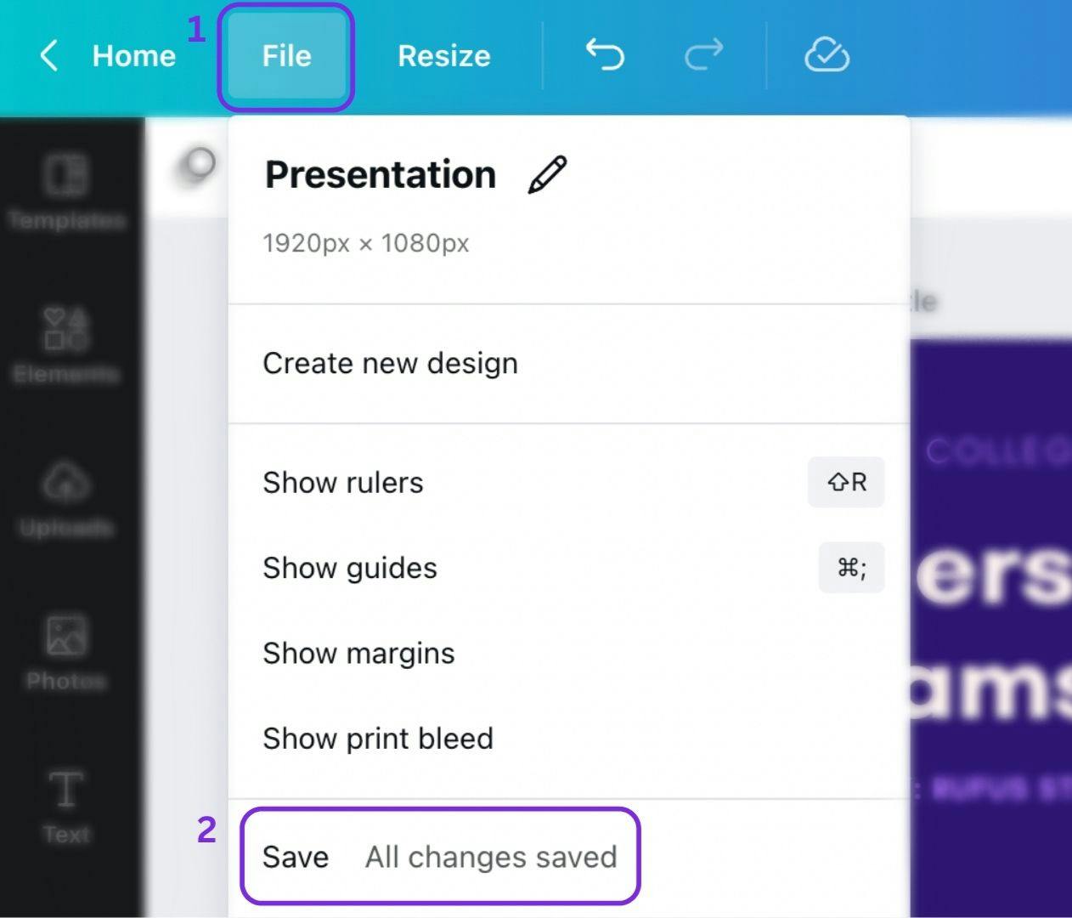Choose Create new design
The height and width of the screenshot is (918, 1072).
(390, 363)
